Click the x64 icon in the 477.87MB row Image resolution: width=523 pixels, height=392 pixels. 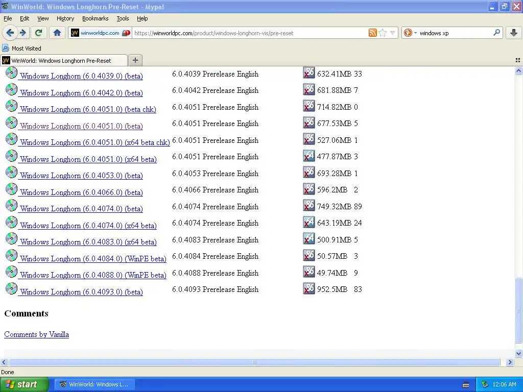click(309, 156)
